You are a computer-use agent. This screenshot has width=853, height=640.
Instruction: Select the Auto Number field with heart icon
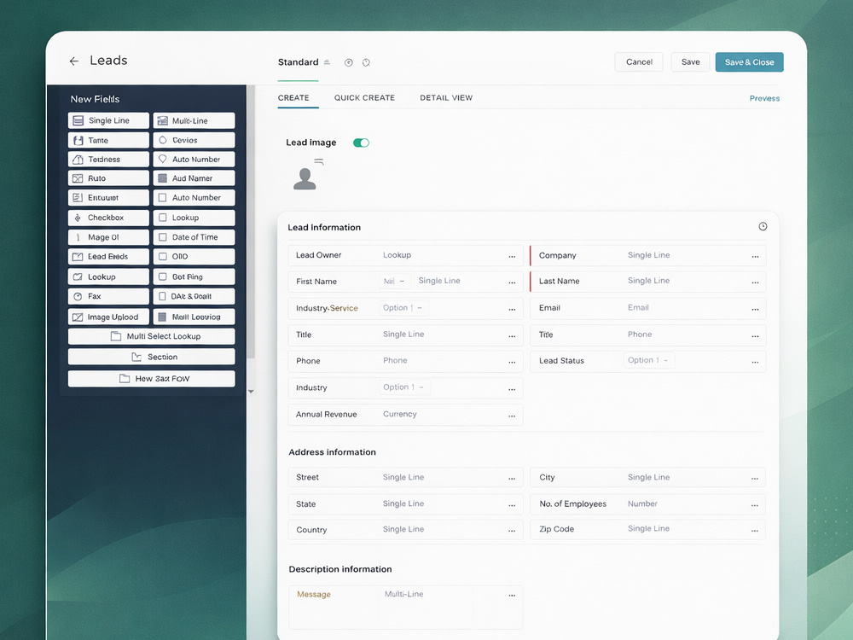pos(194,160)
